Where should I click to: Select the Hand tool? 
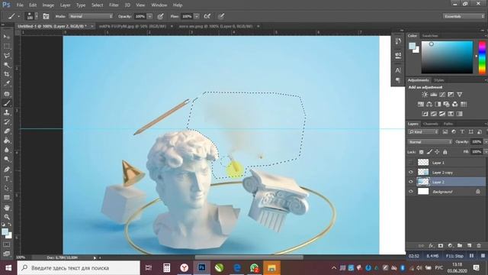click(x=7, y=207)
